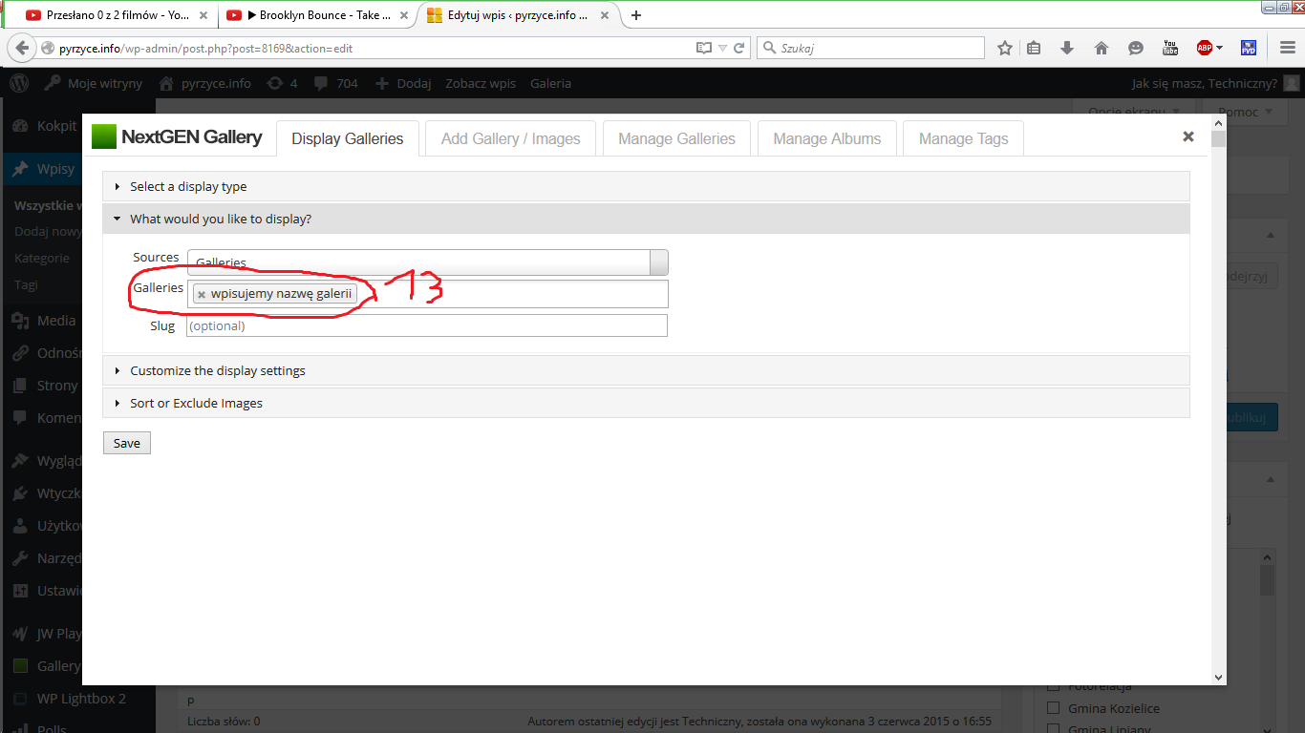Expand 'Customize the display settings' section
The width and height of the screenshot is (1305, 733).
(x=217, y=371)
